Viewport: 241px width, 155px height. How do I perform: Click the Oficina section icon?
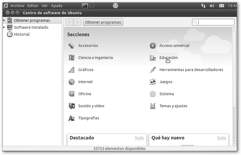pos(72,94)
